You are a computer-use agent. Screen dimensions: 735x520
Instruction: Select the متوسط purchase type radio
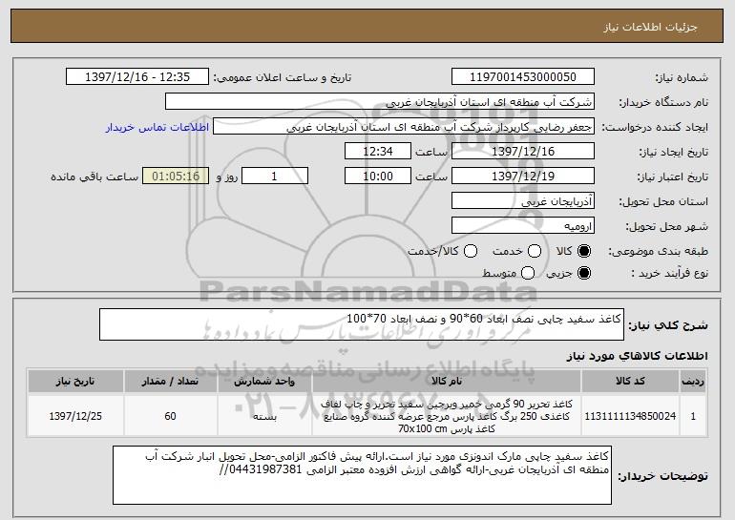pos(528,273)
